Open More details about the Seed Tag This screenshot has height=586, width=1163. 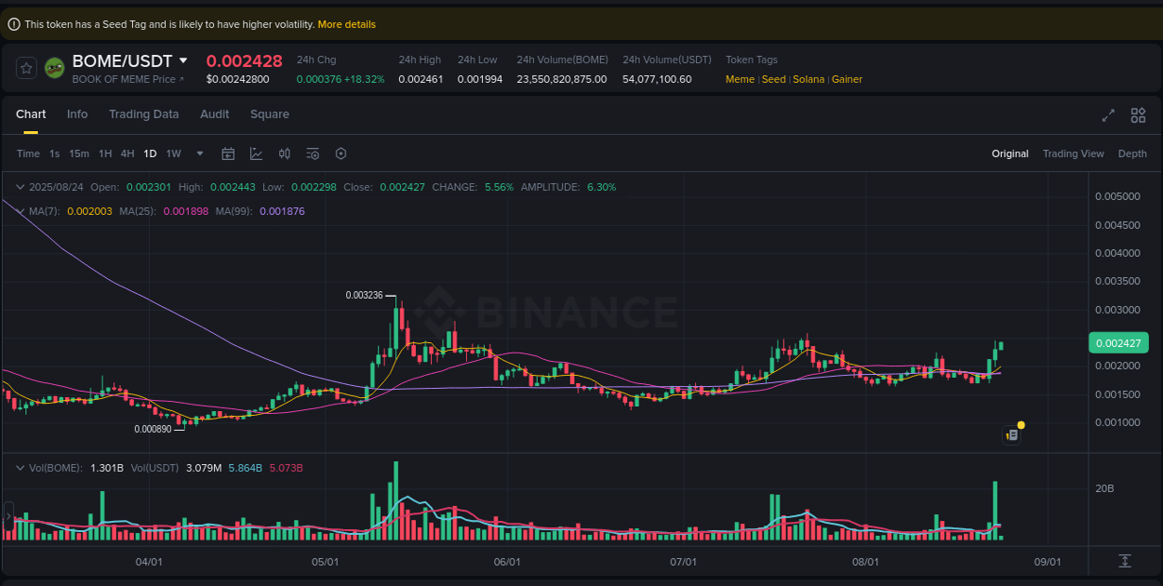click(347, 24)
